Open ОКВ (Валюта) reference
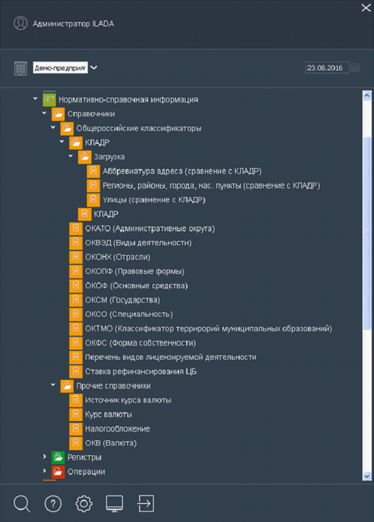This screenshot has height=522, width=374. click(x=111, y=443)
